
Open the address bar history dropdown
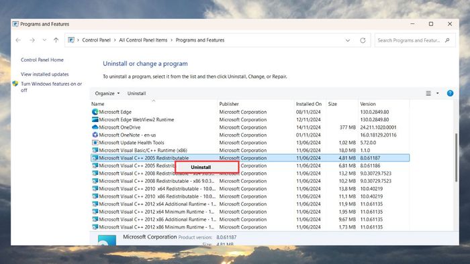click(348, 40)
